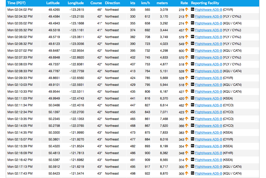Click the FA badge icon in the 02:16:09 PM row
266x178 pixels.
coord(193,153)
